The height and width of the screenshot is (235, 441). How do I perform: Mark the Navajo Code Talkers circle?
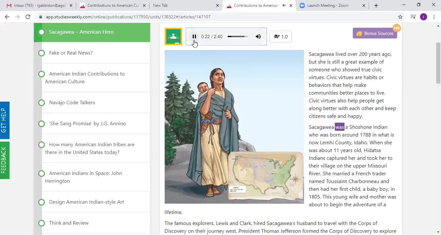point(41,103)
